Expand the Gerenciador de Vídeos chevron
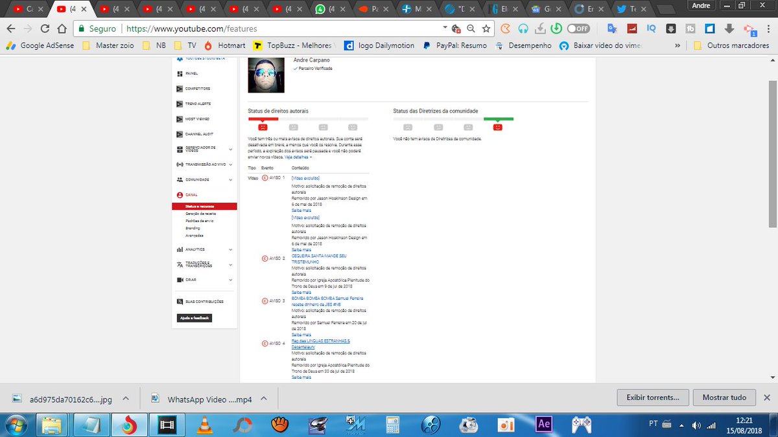This screenshot has height=437, width=778. point(231,149)
